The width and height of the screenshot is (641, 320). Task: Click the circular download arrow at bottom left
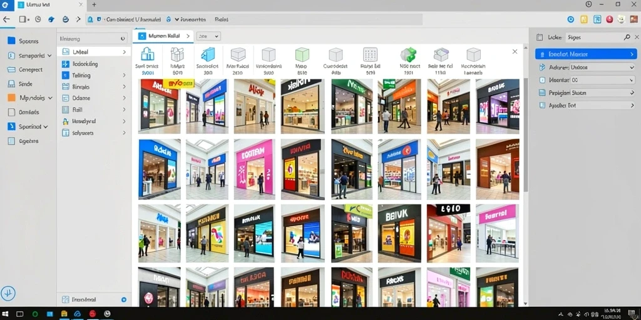pos(8,293)
